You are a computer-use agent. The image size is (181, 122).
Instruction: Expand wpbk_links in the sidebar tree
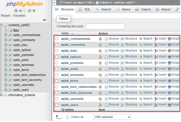(x=5, y=45)
